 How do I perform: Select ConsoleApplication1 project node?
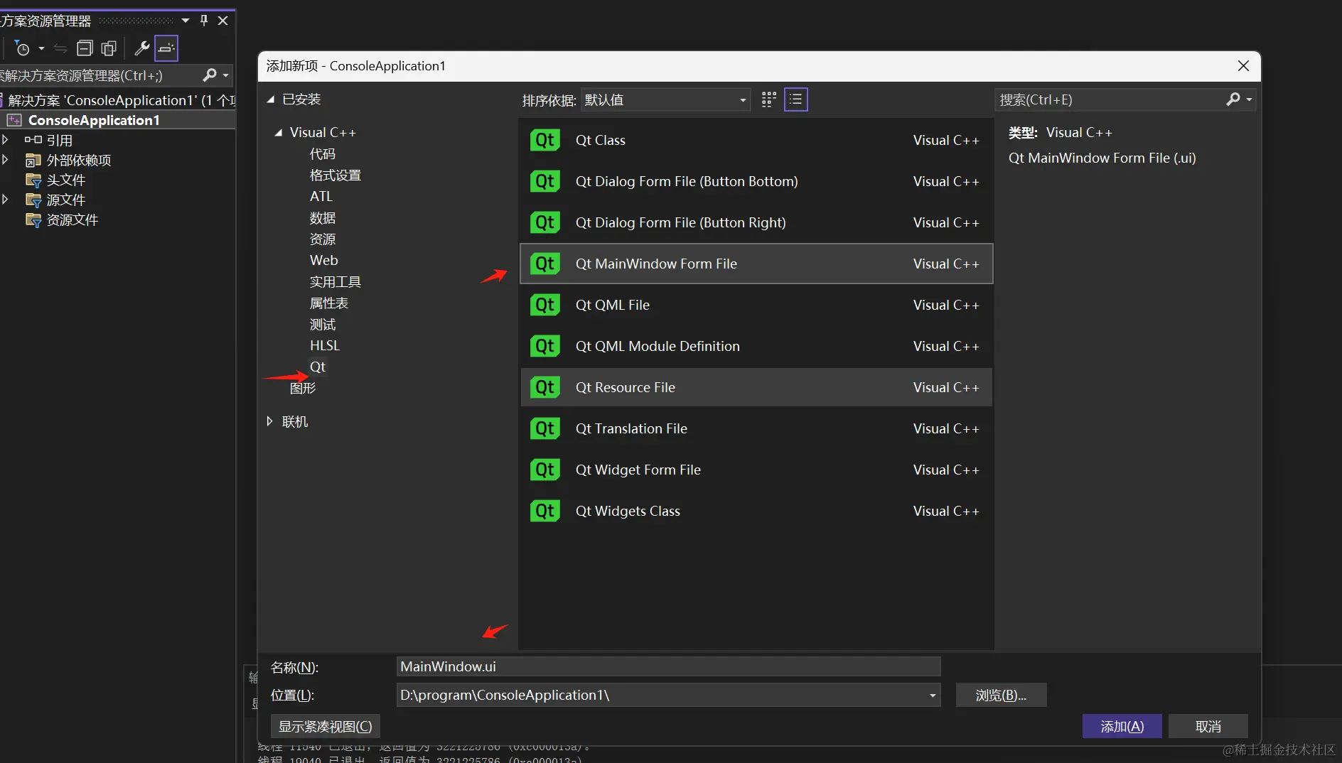(94, 120)
